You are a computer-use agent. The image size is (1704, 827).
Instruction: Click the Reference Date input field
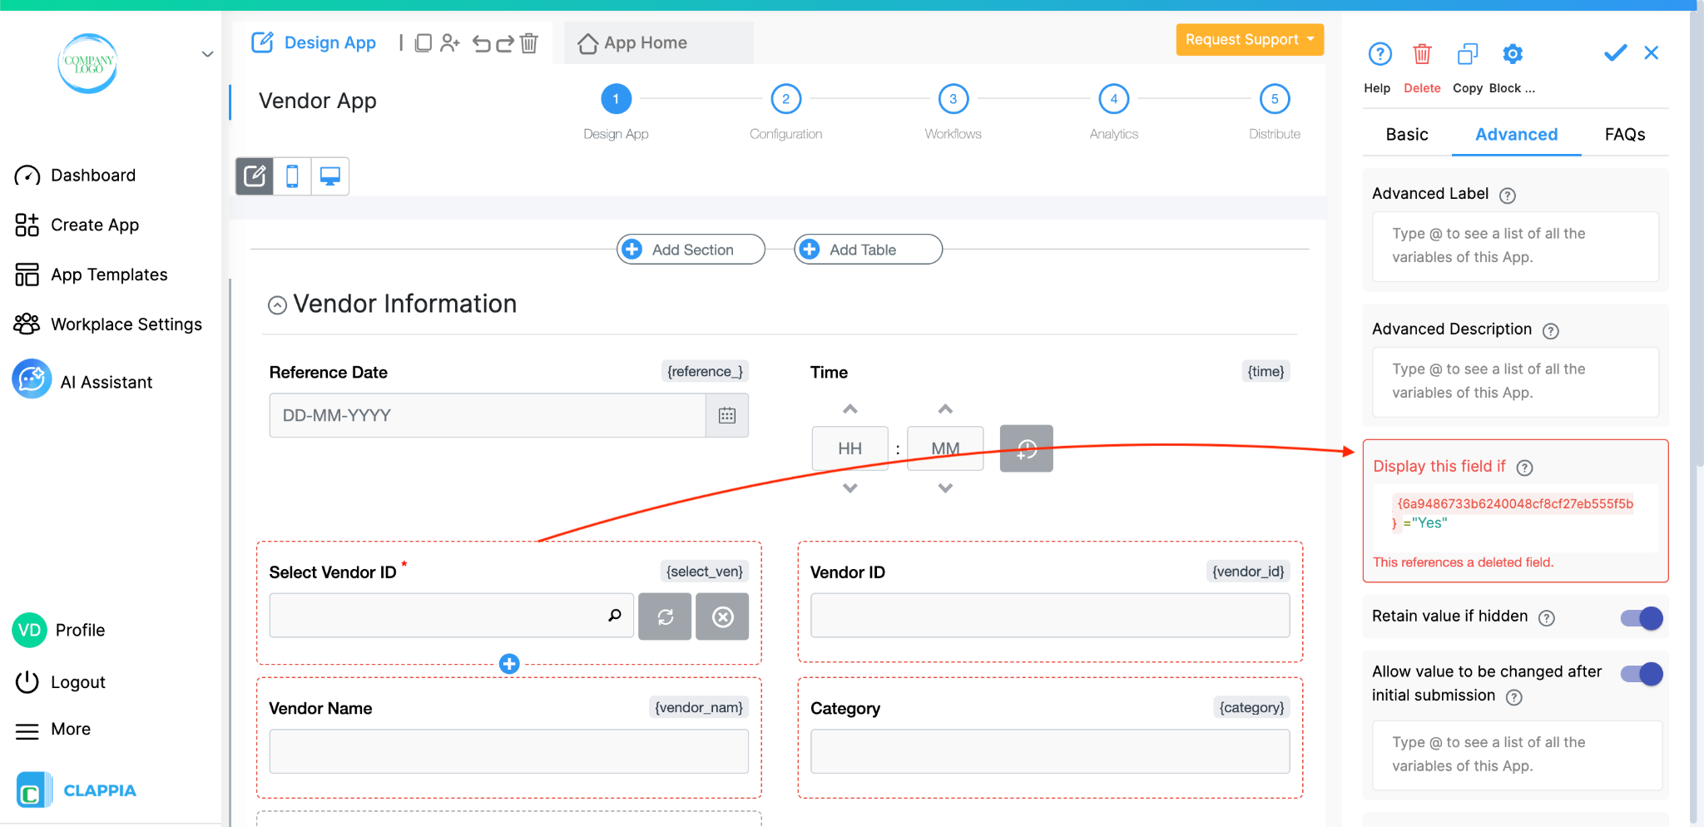tap(487, 415)
